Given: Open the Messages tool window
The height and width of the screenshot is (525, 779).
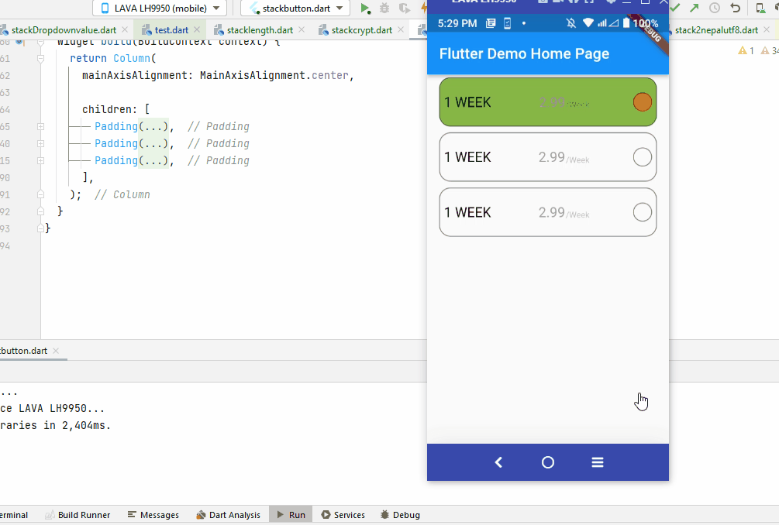Looking at the screenshot, I should (153, 515).
